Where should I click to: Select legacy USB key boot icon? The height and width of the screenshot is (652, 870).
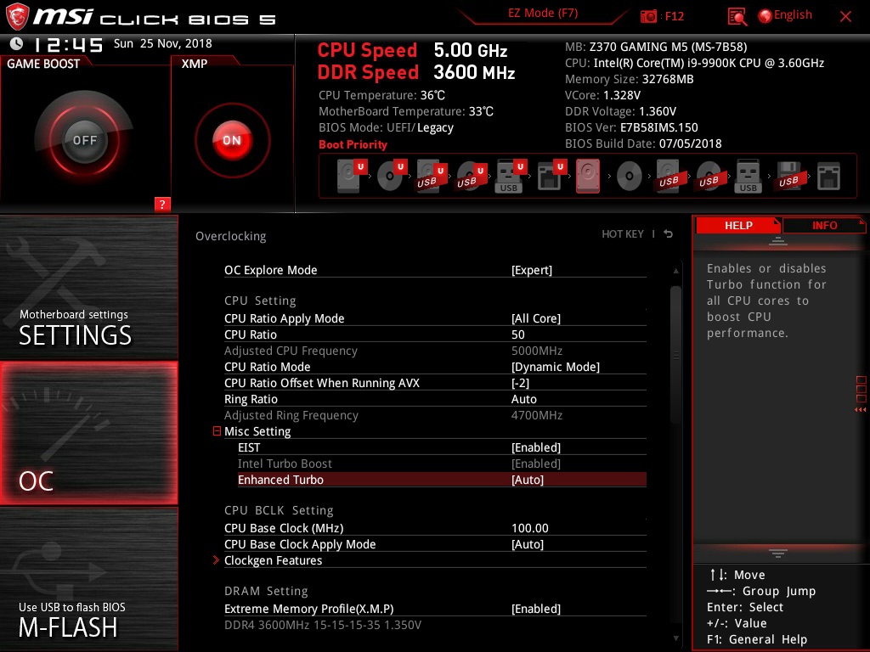(748, 176)
